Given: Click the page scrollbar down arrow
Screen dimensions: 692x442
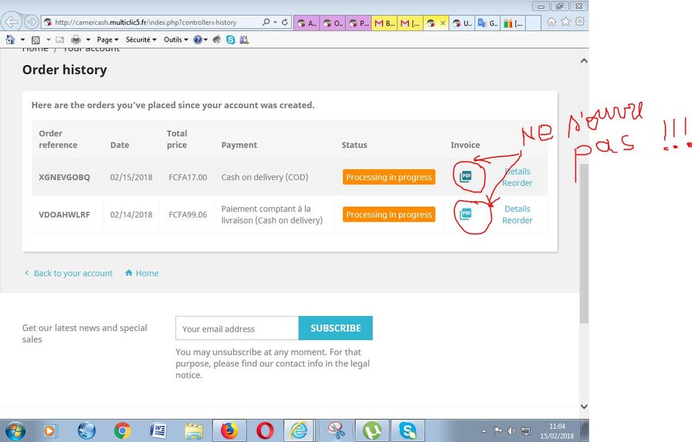Looking at the screenshot, I should click(x=584, y=406).
